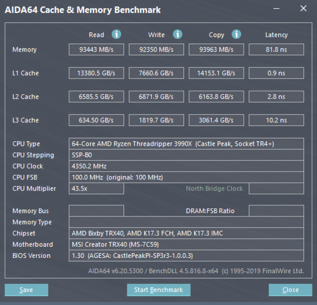Screen dimensions: 317x305
Task: Click the CPU Stepping label
Action: click(33, 155)
